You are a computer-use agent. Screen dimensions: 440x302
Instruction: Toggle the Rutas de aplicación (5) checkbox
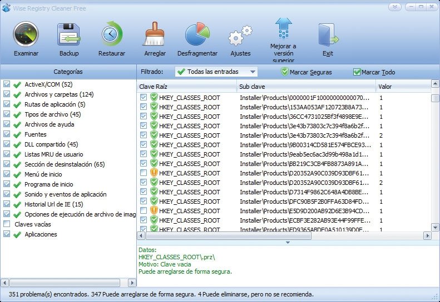tap(7, 104)
